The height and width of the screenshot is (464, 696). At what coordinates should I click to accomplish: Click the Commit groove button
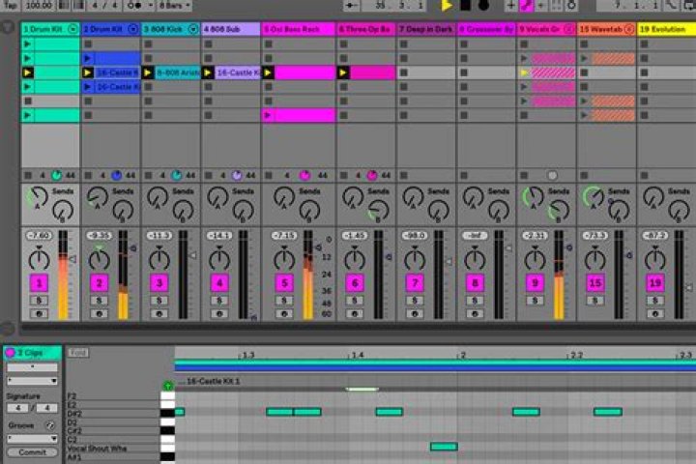(x=32, y=452)
